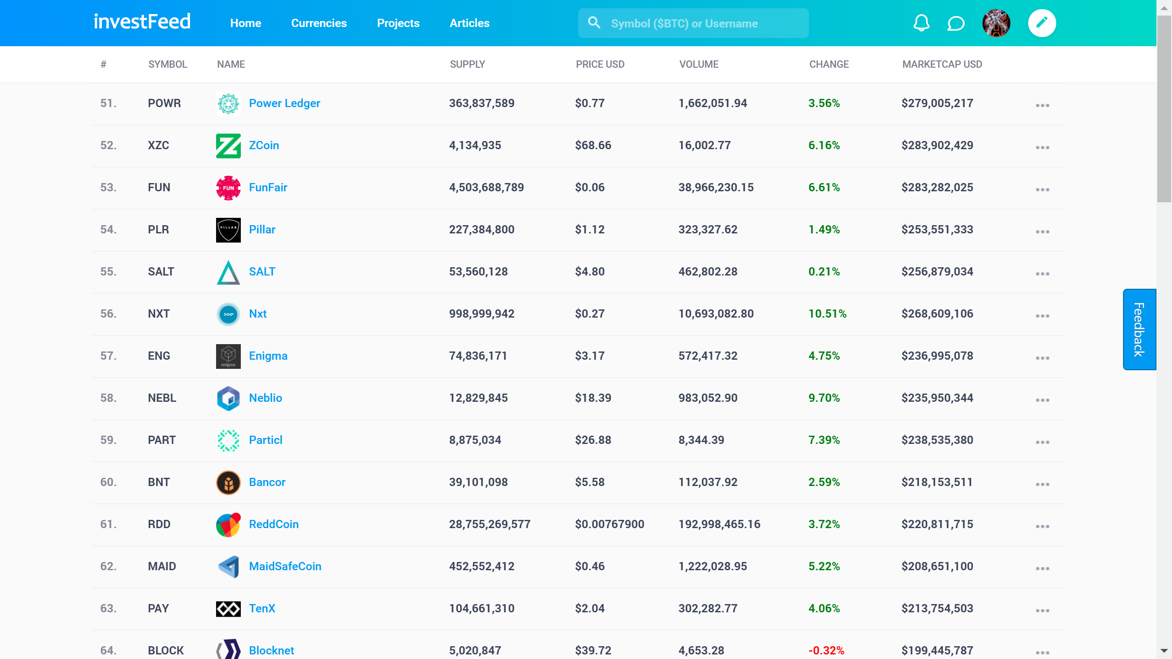
Task: Click the ZCoin green Z logo
Action: 228,146
